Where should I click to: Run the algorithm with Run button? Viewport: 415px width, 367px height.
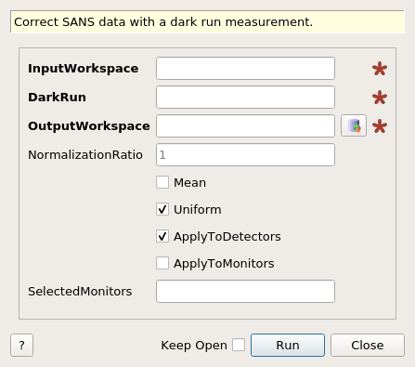click(288, 345)
